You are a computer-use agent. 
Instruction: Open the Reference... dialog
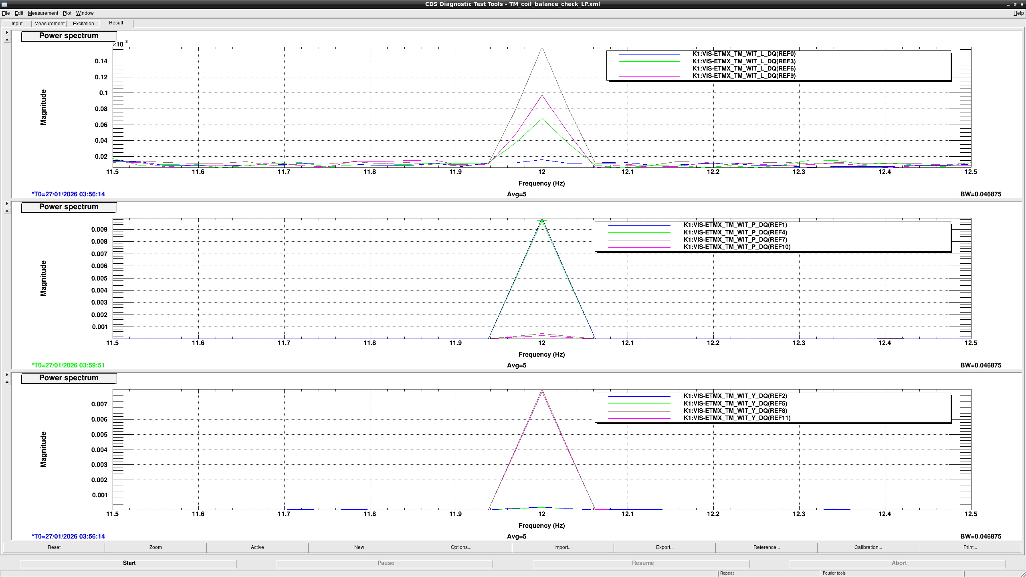(766, 547)
